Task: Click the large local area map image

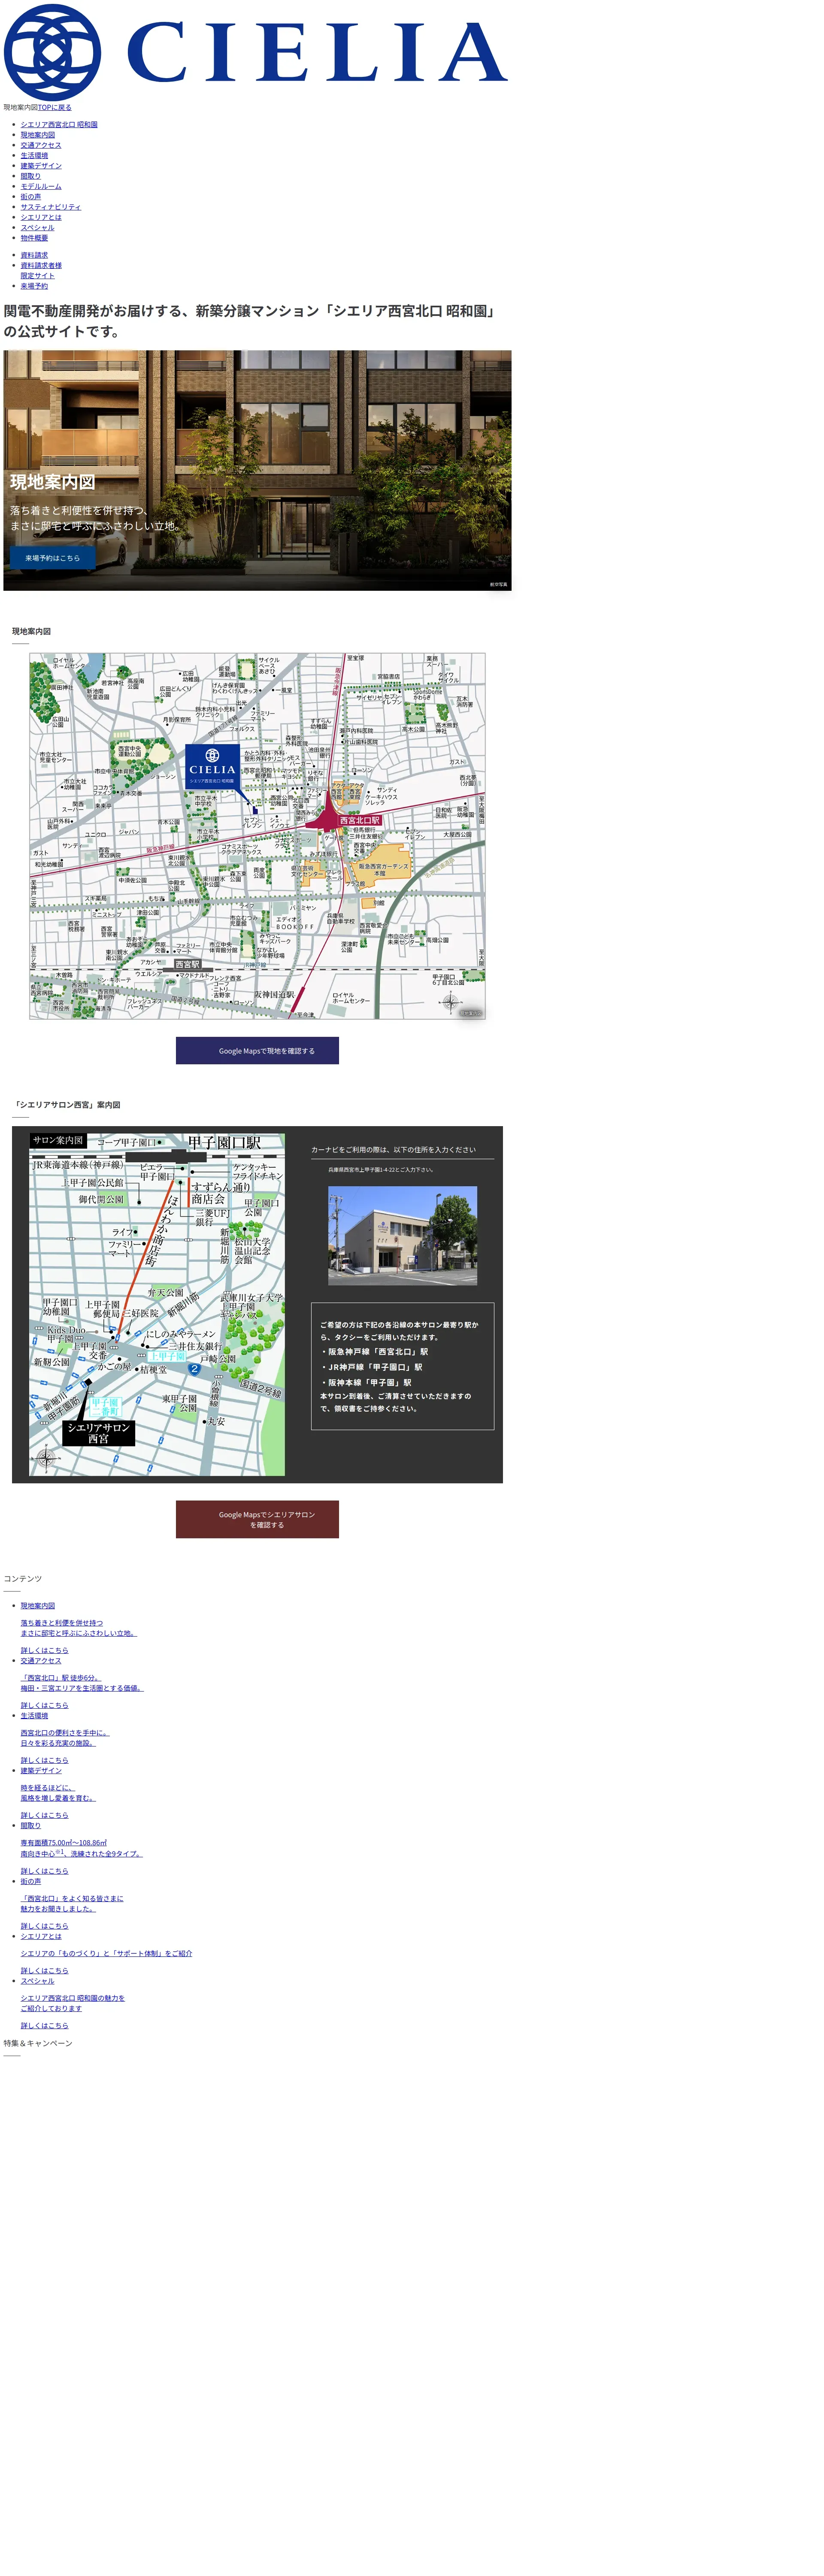Action: 257,836
